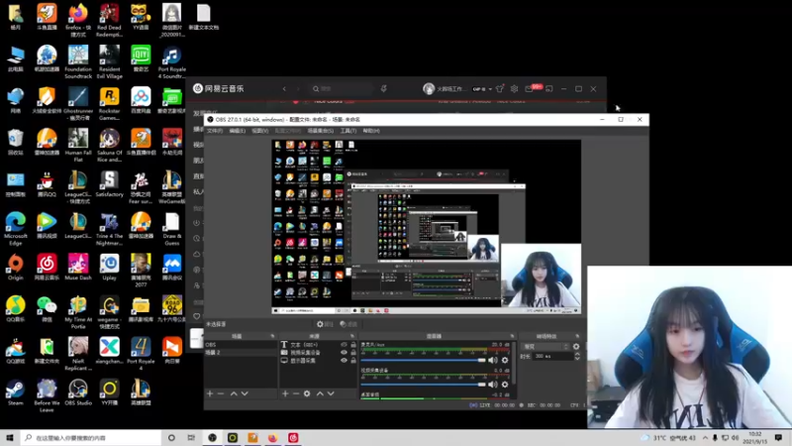Adjust 麦克风/Aux volume slider

pyautogui.click(x=424, y=360)
